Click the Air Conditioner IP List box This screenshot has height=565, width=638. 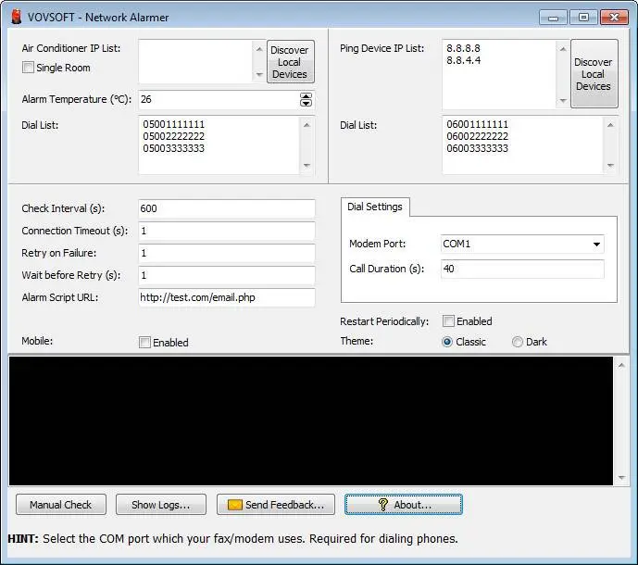tap(195, 61)
